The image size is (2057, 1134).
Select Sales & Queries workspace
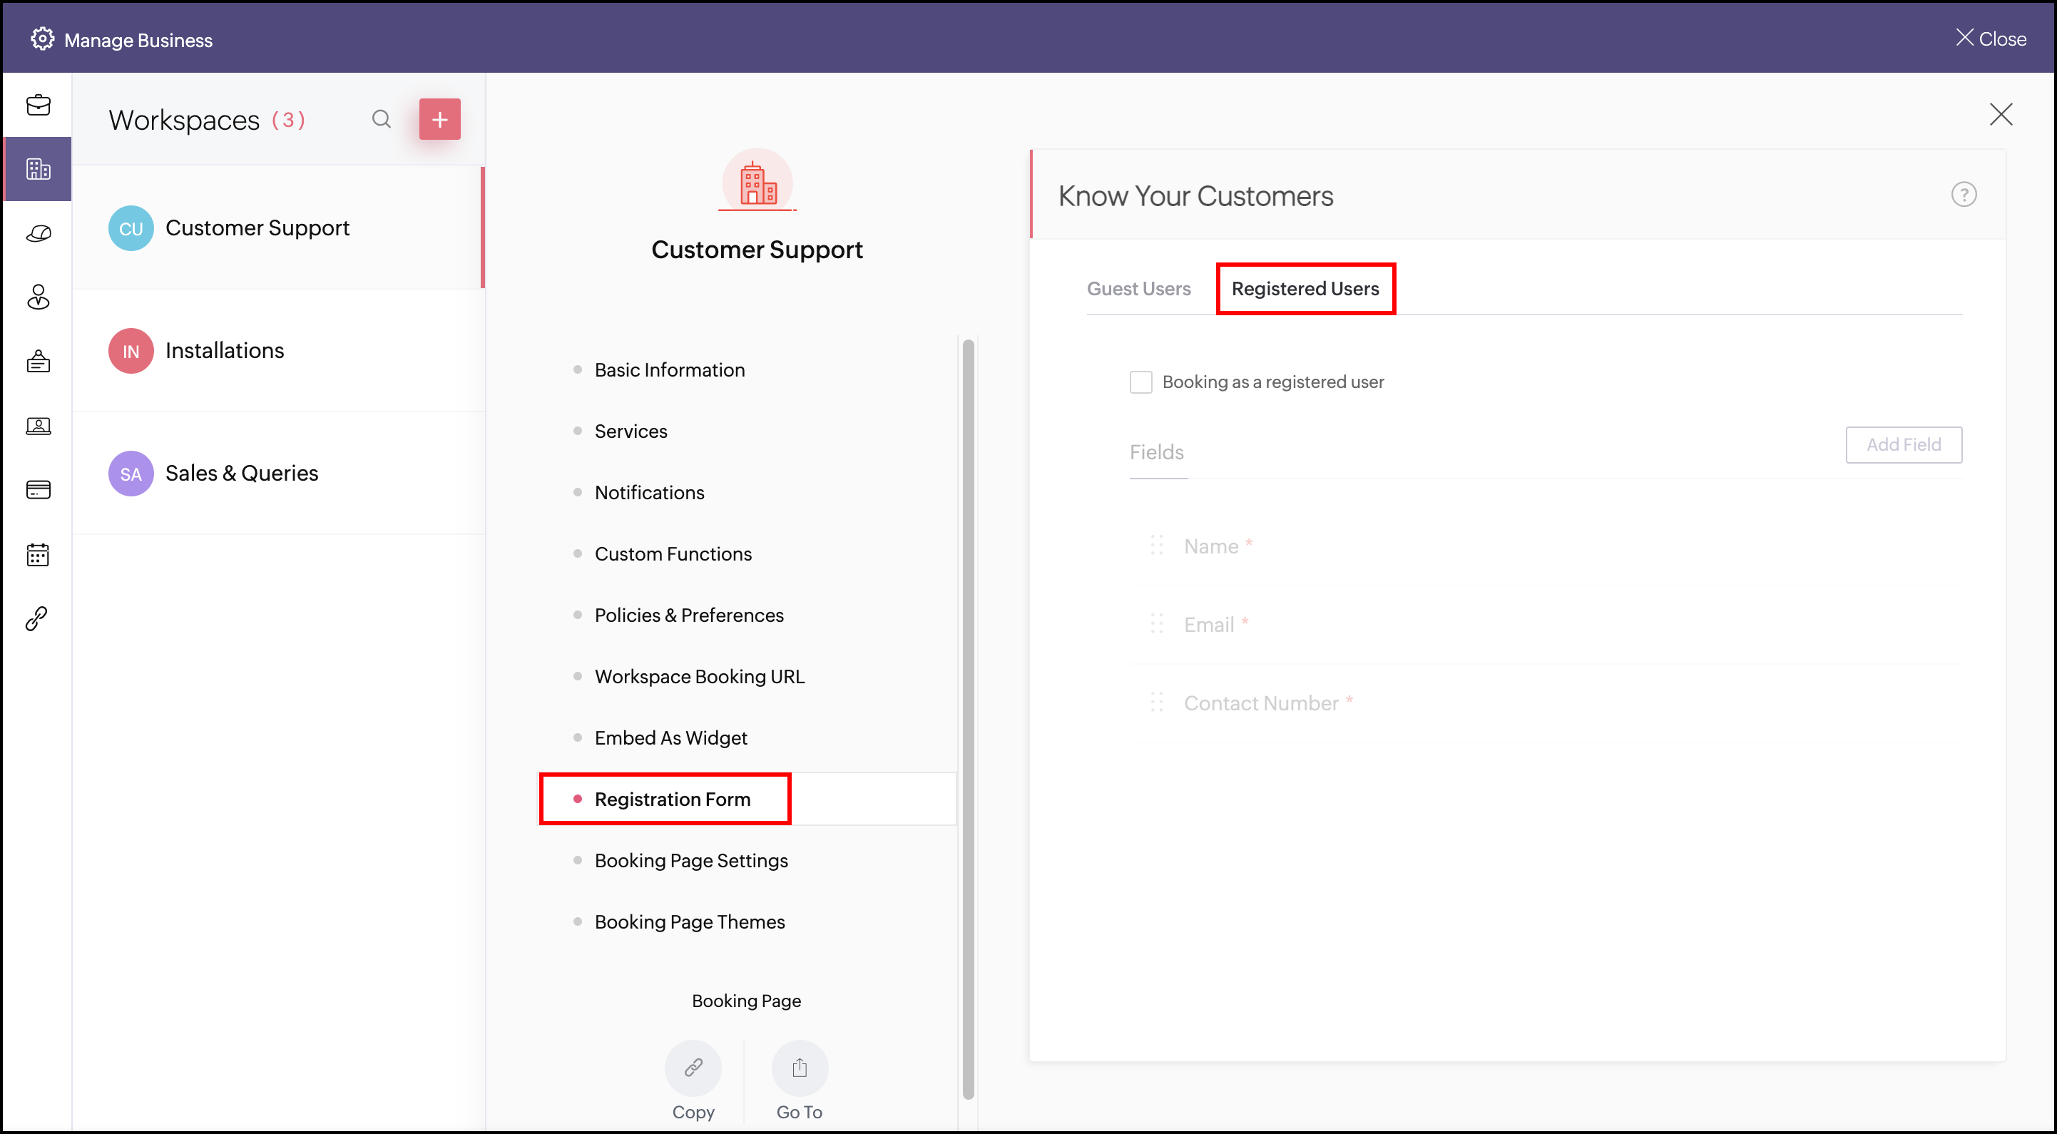241,473
